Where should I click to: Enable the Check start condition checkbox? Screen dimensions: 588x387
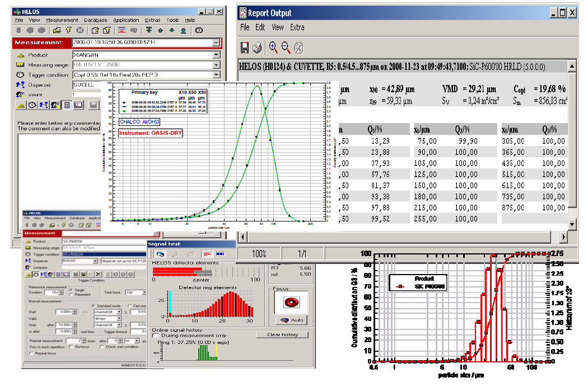(102, 347)
